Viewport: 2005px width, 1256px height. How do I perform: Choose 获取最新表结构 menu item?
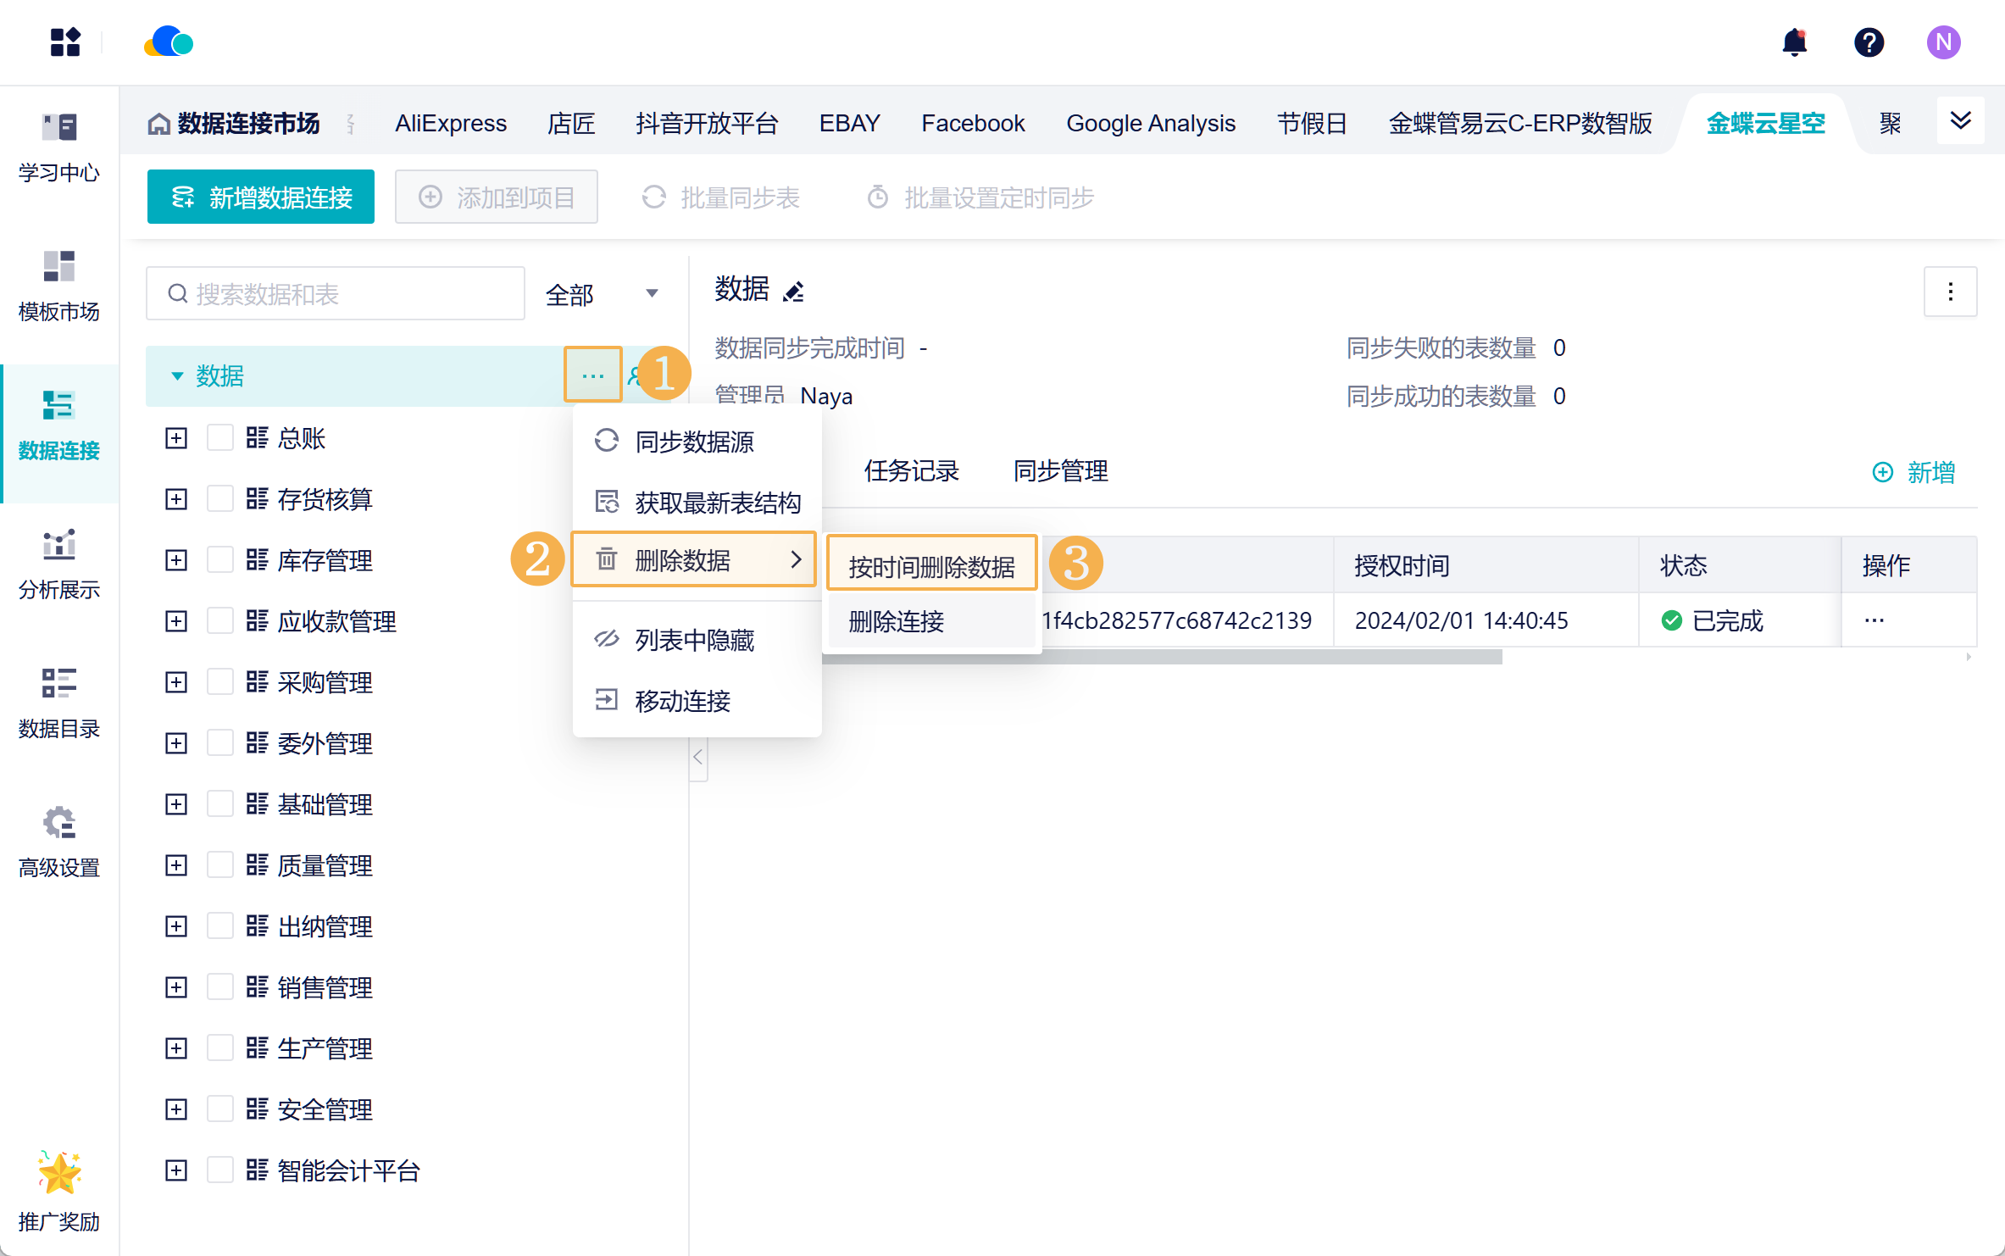[697, 503]
